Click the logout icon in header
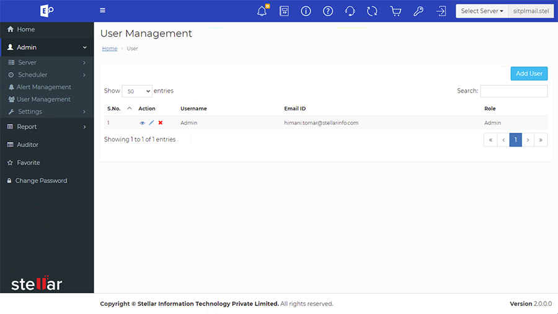This screenshot has height=314, width=558. [441, 11]
